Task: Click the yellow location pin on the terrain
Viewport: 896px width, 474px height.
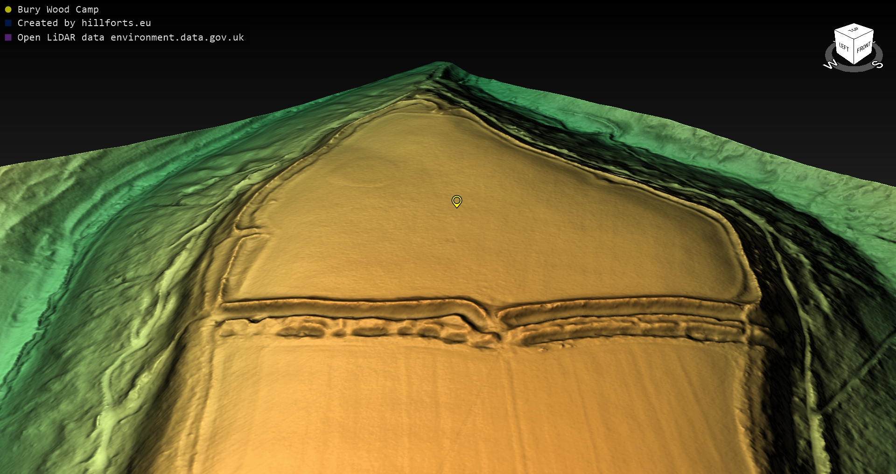Action: point(457,201)
